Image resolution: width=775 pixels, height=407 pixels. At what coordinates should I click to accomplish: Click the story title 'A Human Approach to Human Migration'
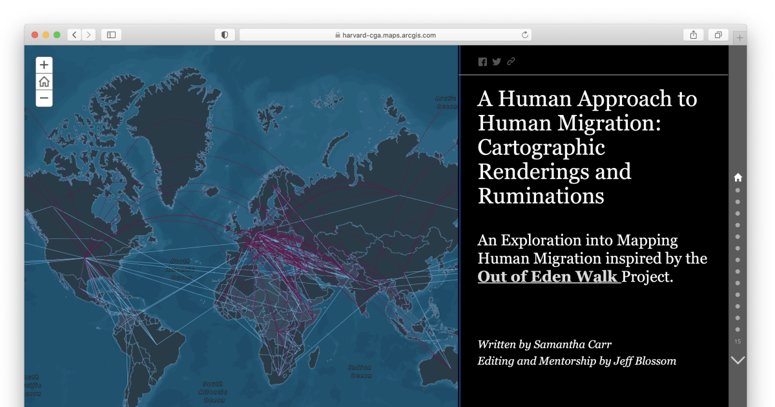click(x=588, y=147)
